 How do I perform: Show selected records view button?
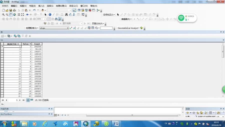coord(32,100)
